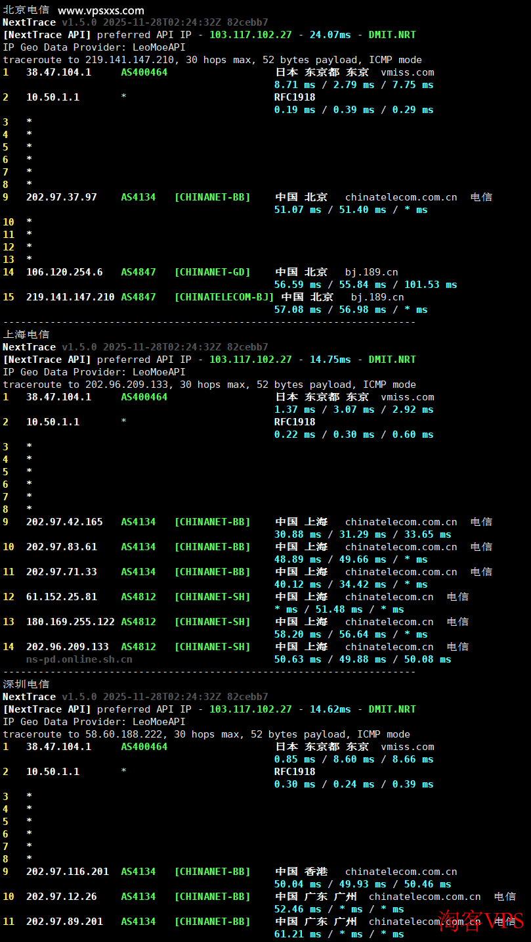531x942 pixels.
Task: Click the 中国 香港 location text
Action: pyautogui.click(x=301, y=872)
